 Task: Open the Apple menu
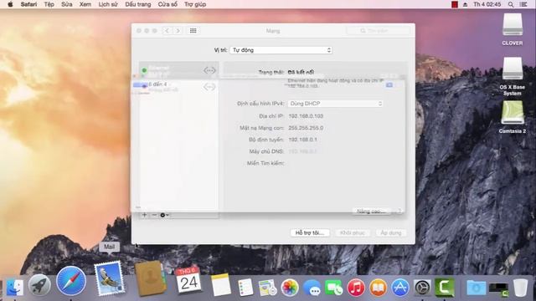click(10, 4)
